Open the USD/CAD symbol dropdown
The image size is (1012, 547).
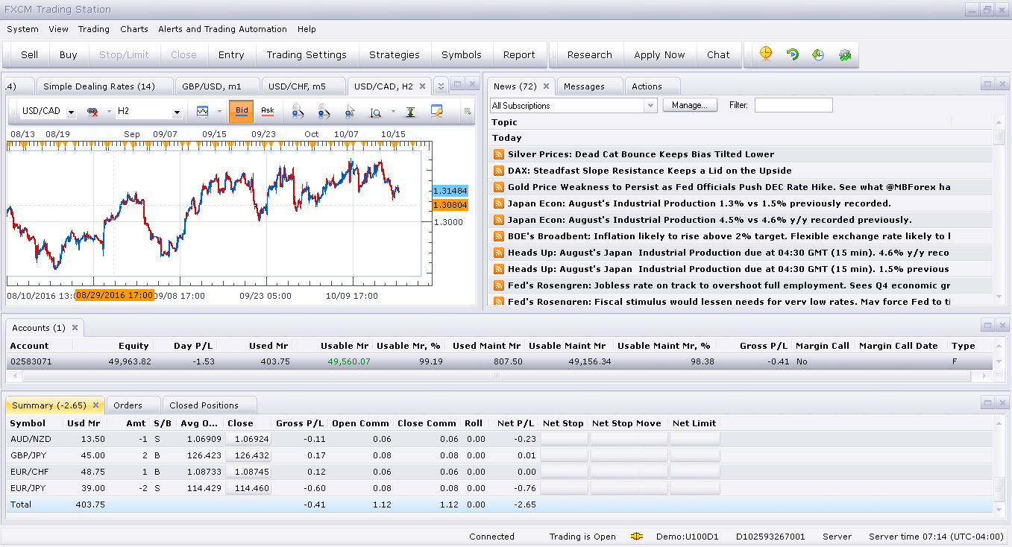[71, 113]
